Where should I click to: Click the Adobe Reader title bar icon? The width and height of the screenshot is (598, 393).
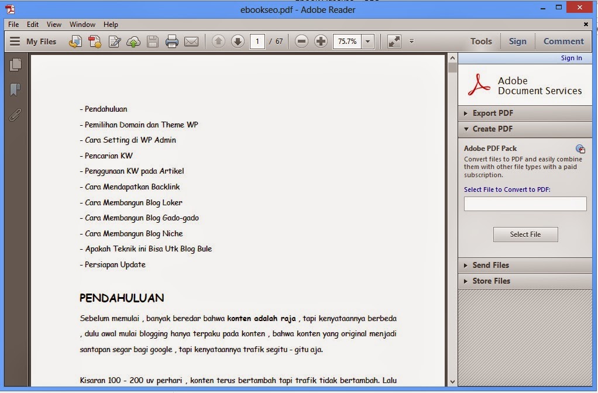pyautogui.click(x=11, y=9)
